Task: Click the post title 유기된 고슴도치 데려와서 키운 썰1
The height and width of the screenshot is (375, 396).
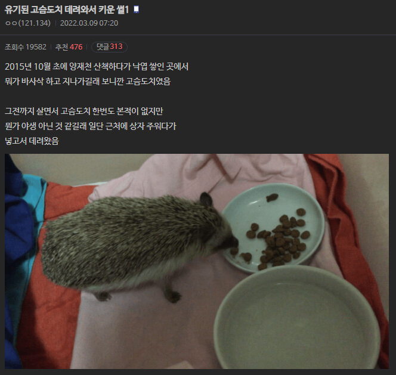Action: (67, 10)
